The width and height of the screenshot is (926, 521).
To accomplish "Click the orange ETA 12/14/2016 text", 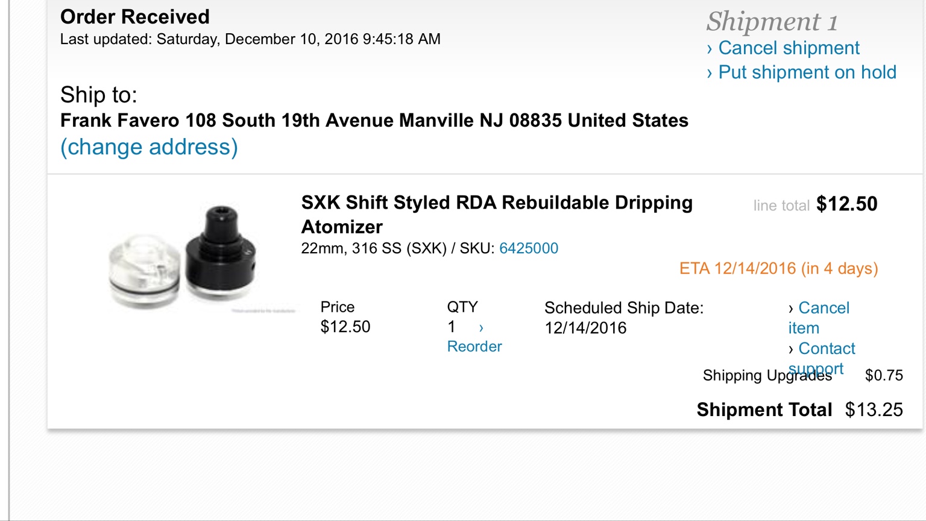I will tap(778, 268).
